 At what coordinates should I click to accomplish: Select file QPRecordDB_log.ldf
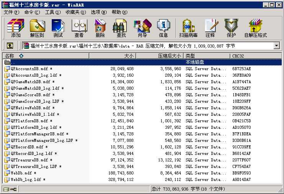pos(34,153)
